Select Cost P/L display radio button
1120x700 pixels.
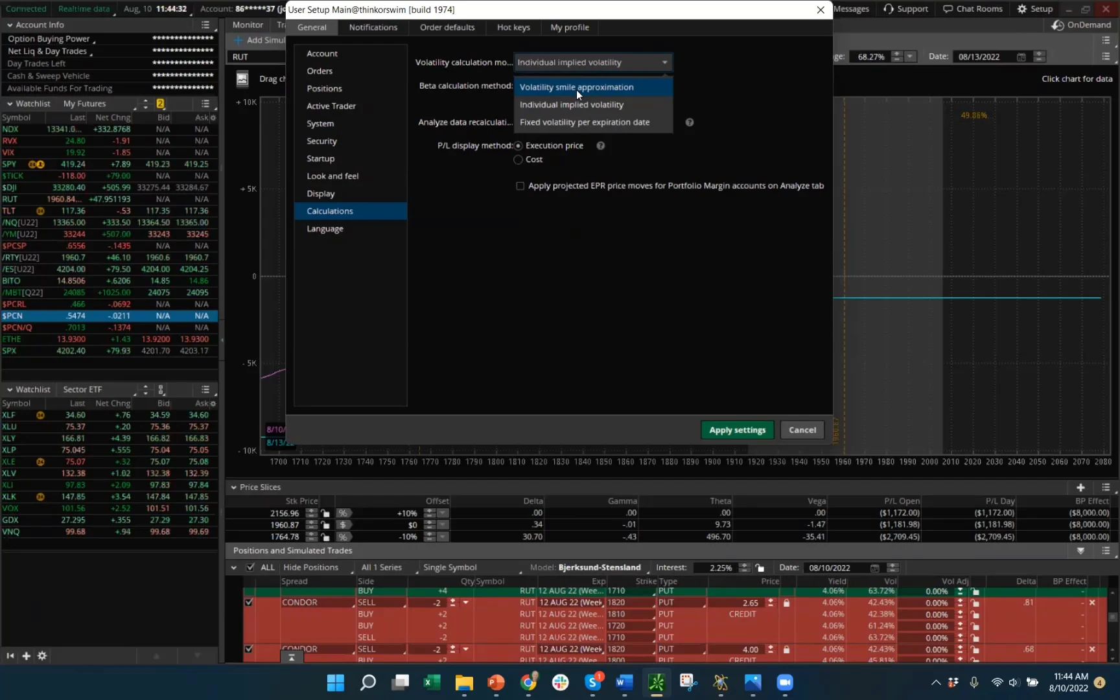[x=519, y=159]
